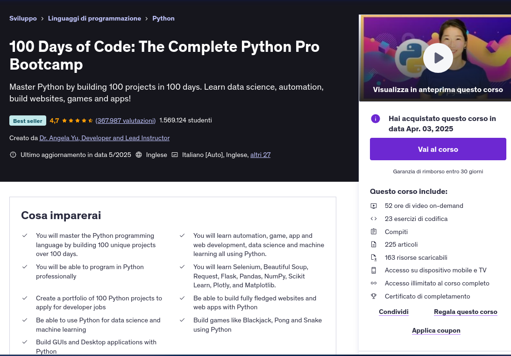Open the Python breadcrumb link
This screenshot has height=356, width=511.
[x=163, y=18]
